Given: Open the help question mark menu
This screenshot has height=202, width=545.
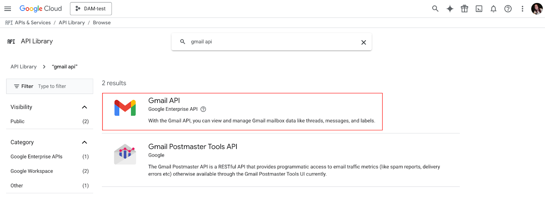Looking at the screenshot, I should pyautogui.click(x=508, y=9).
